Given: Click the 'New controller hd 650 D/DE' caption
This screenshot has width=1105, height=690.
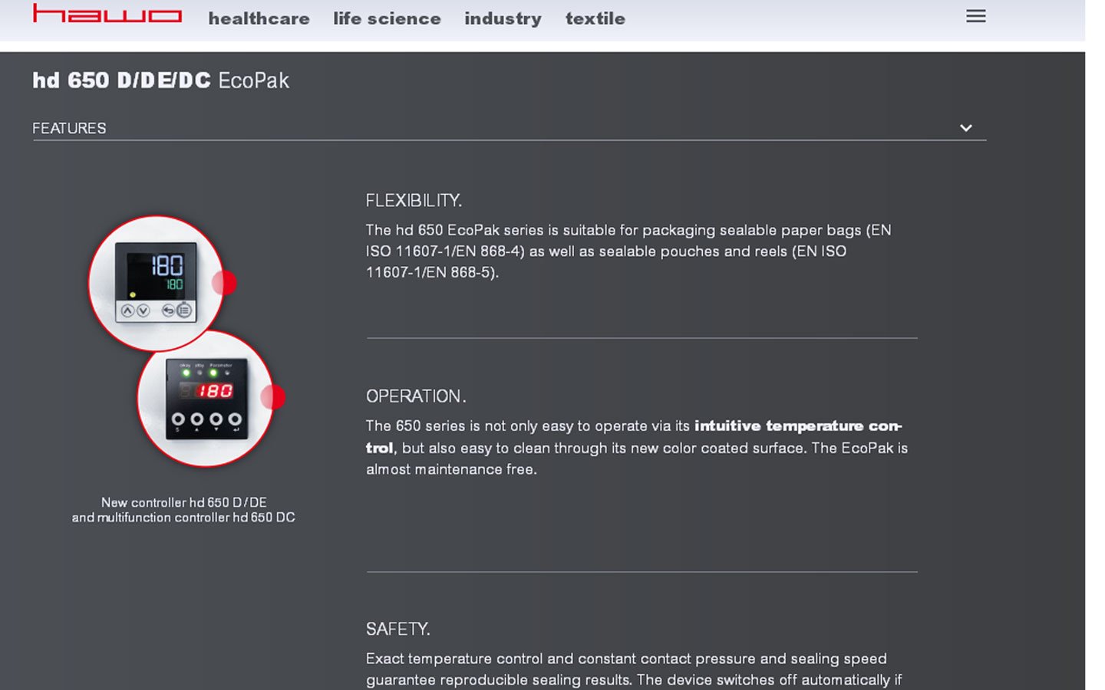Looking at the screenshot, I should pos(184,502).
